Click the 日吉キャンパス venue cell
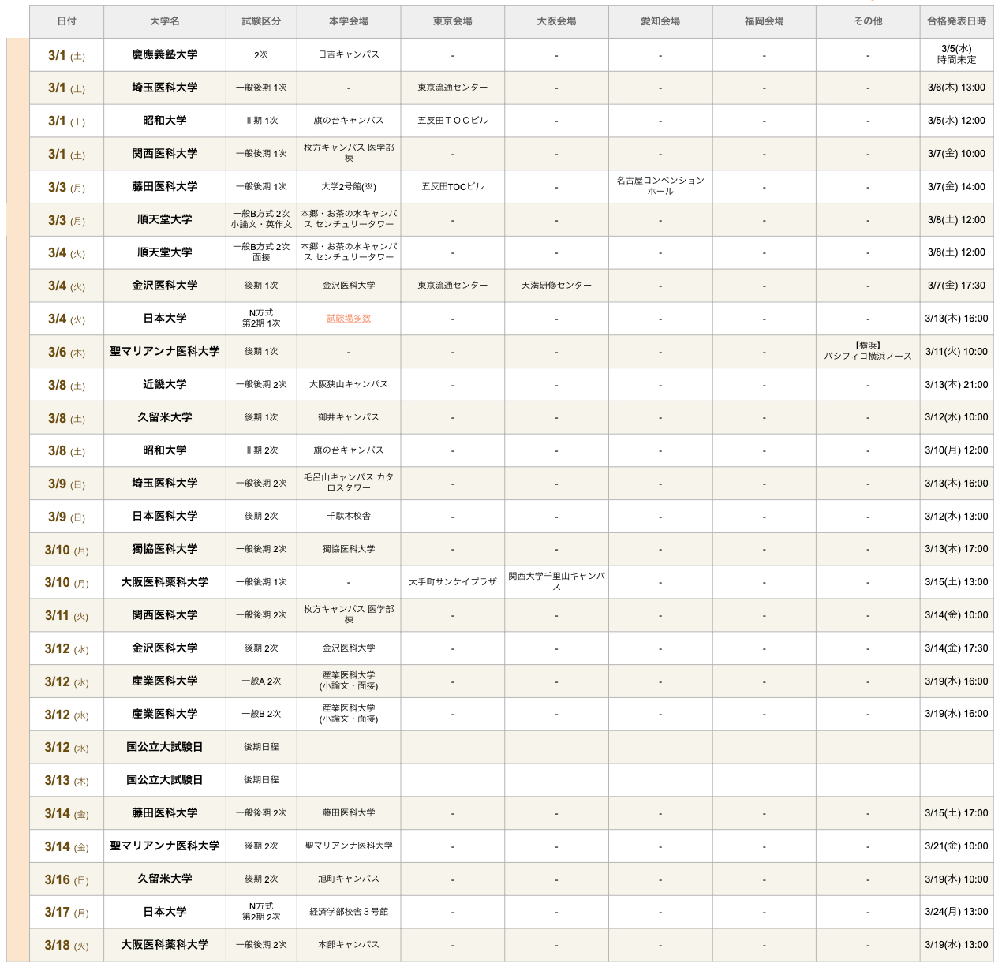Image resolution: width=1002 pixels, height=967 pixels. [x=349, y=54]
